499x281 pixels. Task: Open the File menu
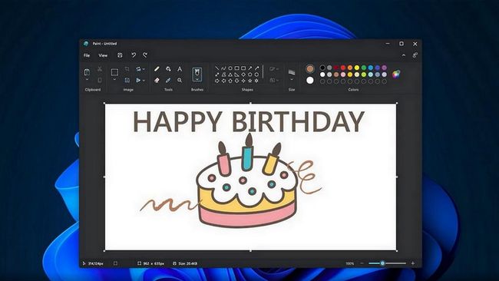(87, 55)
